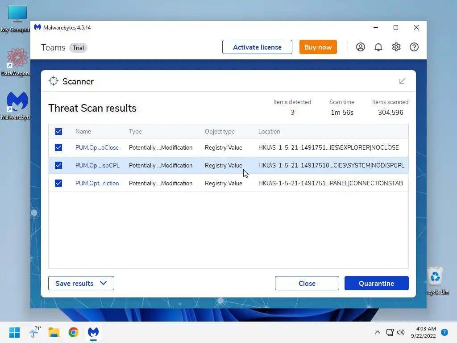Open the Malwarebytes desktop shortcut

17,105
